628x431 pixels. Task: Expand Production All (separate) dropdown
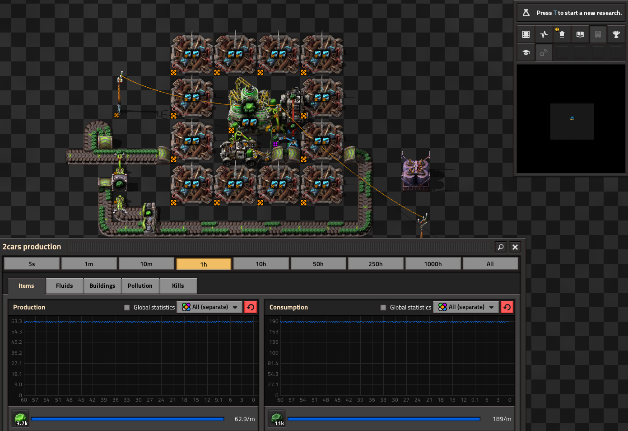209,307
